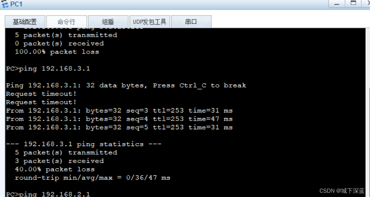The image size is (370, 197).
Task: Click the seq=5 ping reply line
Action: (x=119, y=127)
